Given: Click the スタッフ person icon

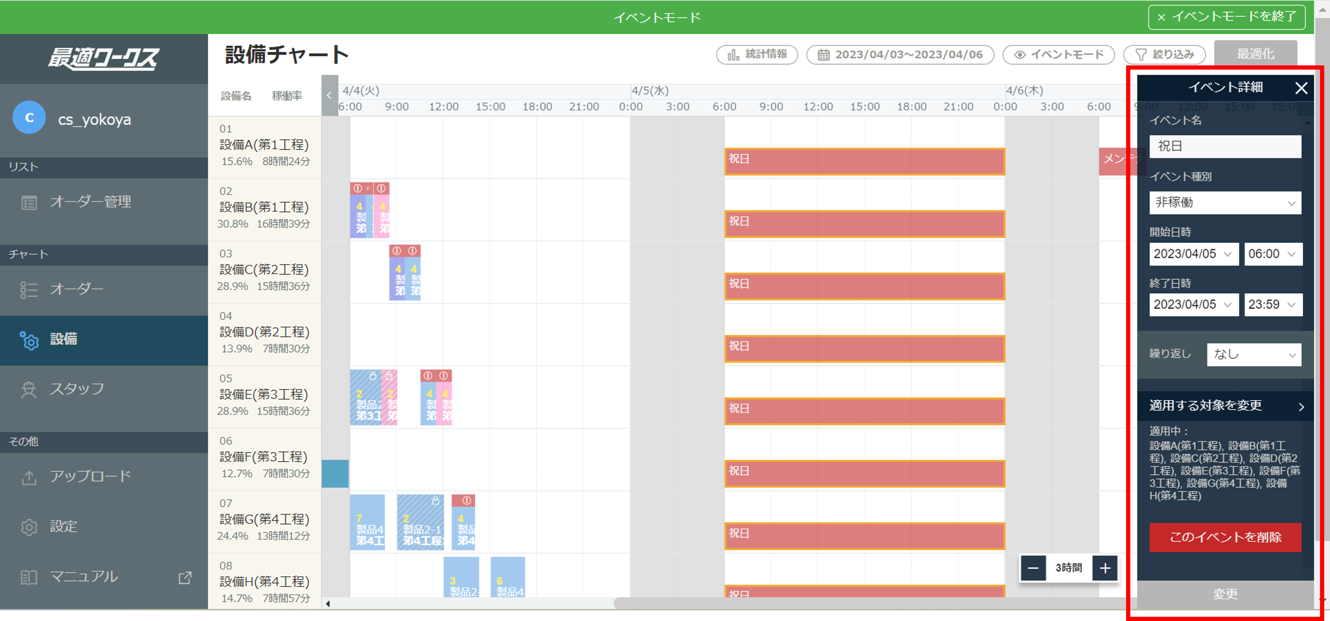Looking at the screenshot, I should point(29,390).
